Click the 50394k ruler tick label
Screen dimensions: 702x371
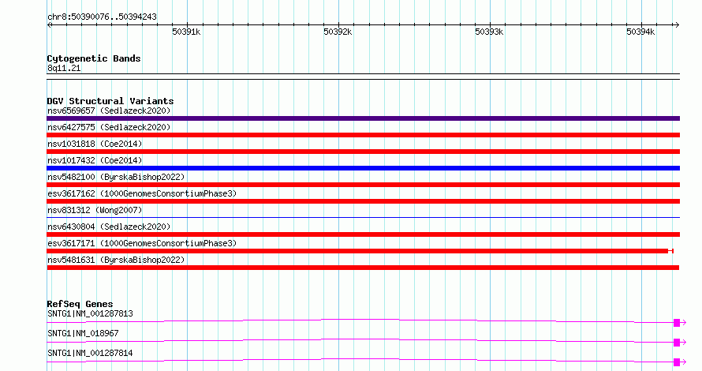(640, 32)
